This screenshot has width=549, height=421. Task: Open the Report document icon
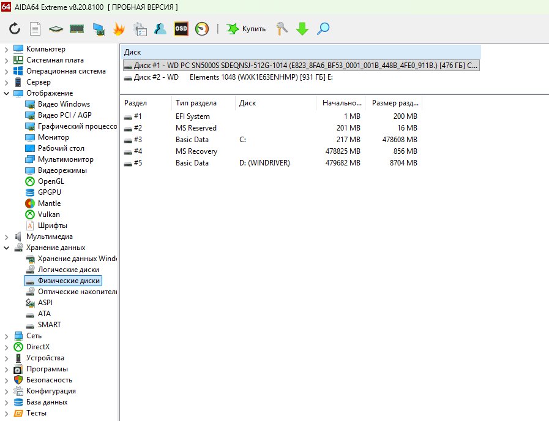pos(35,29)
